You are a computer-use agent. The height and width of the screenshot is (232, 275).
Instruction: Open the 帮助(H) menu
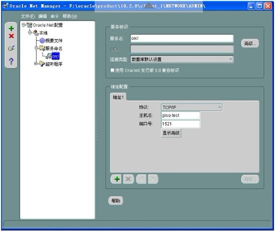[x=70, y=16]
